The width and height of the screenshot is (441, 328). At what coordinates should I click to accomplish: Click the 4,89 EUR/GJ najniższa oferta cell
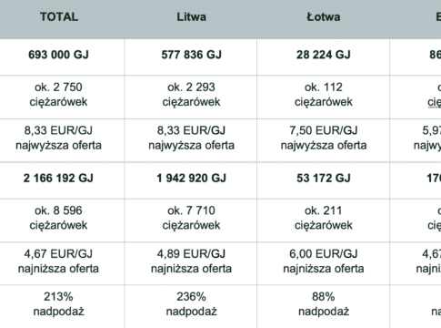click(191, 261)
